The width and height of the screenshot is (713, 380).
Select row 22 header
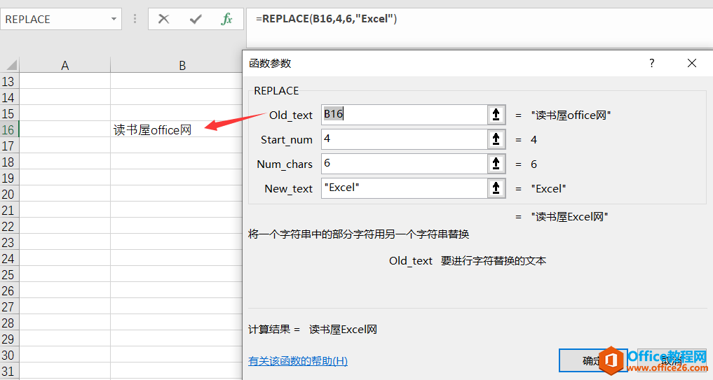pos(9,226)
